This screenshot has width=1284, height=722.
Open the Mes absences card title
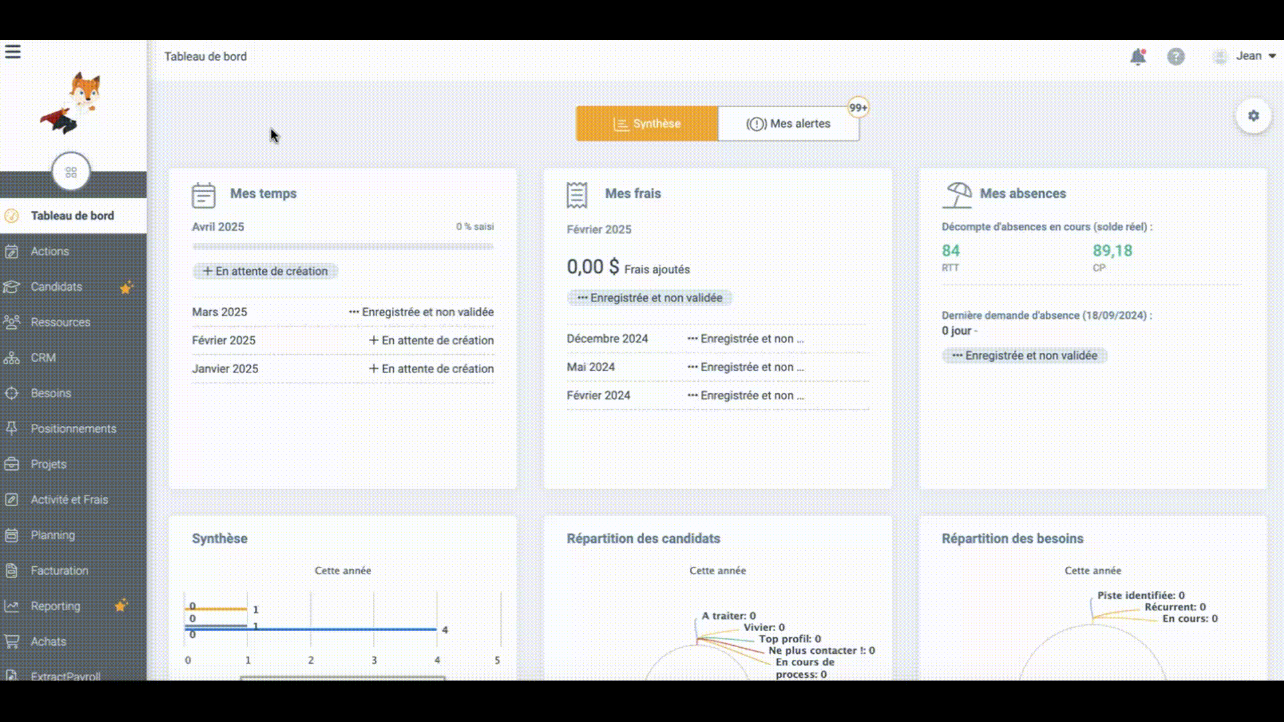tap(1023, 194)
